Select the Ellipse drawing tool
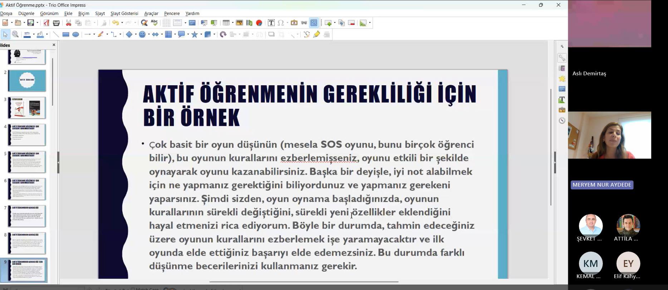 (x=75, y=35)
